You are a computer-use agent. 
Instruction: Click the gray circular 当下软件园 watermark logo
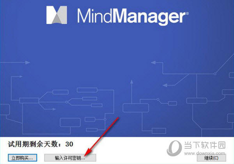coord(174,148)
